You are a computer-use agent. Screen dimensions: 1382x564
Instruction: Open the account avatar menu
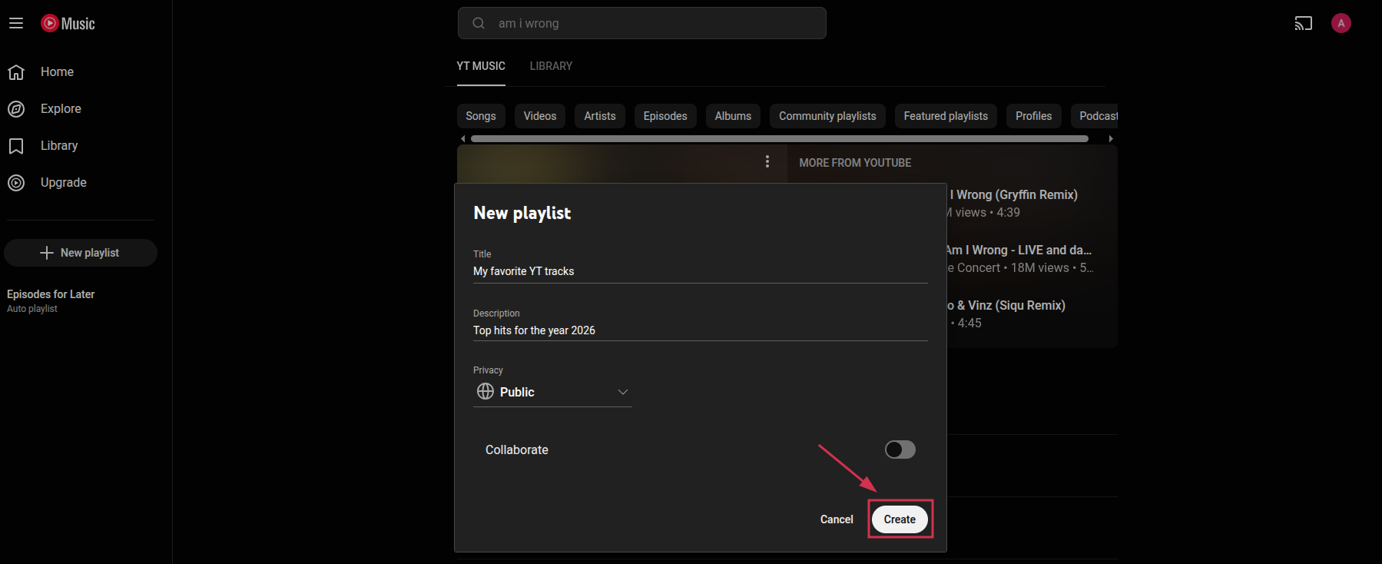[1341, 23]
